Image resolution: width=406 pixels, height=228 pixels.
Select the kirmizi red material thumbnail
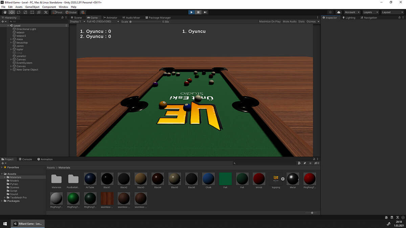coord(259,179)
